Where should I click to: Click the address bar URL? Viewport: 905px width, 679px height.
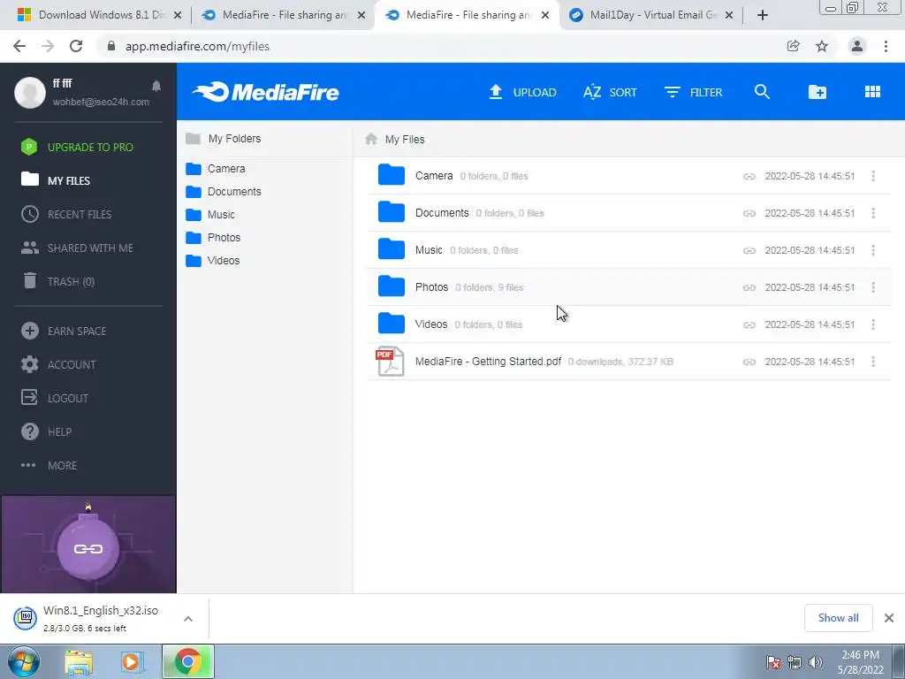pos(197,46)
